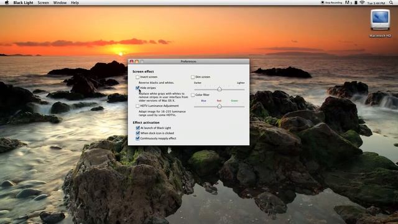Click the Darker–Lighter dim slider knob
The width and height of the screenshot is (398, 224).
click(220, 89)
